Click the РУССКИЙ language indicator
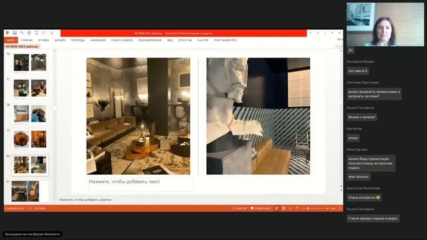Screen dimensions: 427x240 tap(40, 209)
